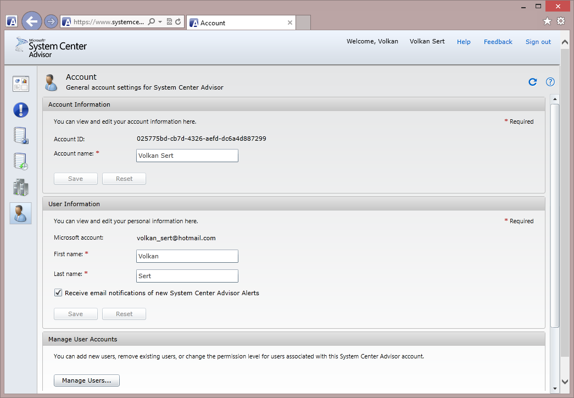Click the search magnifier in address bar

[151, 21]
